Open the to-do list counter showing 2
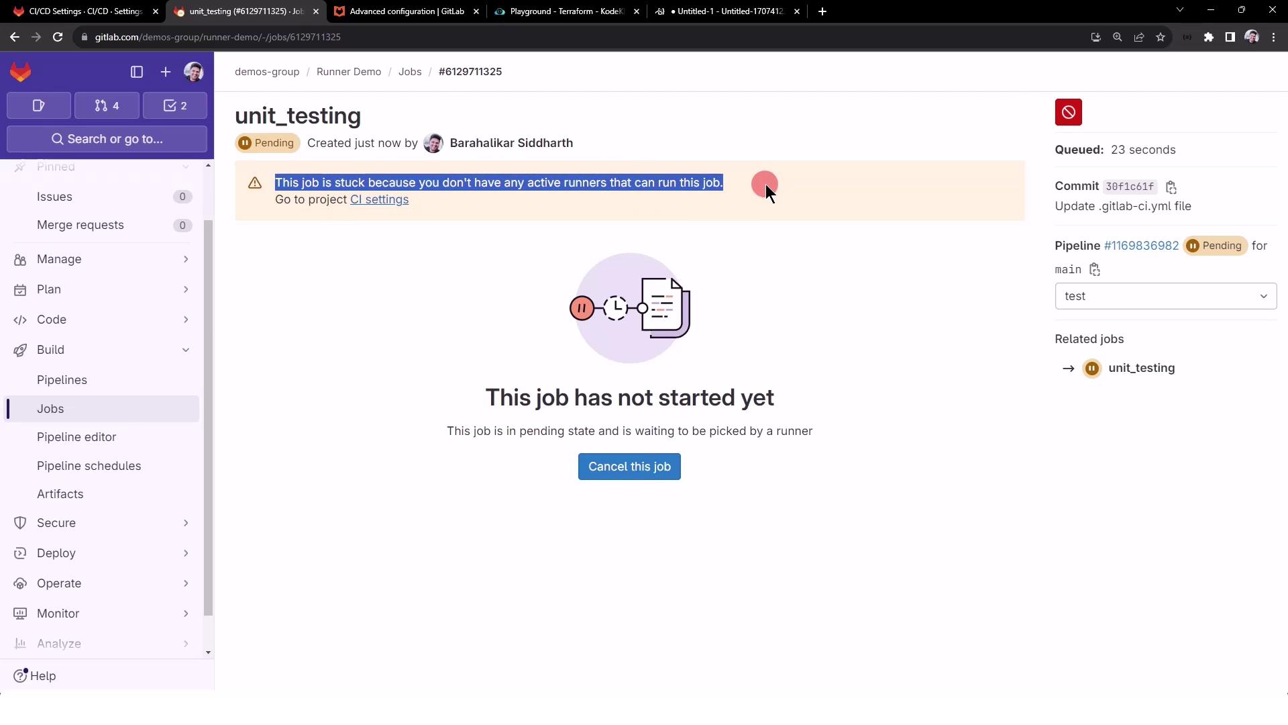 click(175, 105)
